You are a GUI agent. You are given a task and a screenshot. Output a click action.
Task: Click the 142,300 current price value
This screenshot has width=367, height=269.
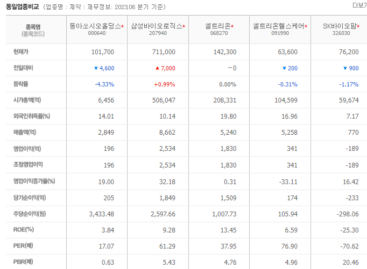click(225, 52)
